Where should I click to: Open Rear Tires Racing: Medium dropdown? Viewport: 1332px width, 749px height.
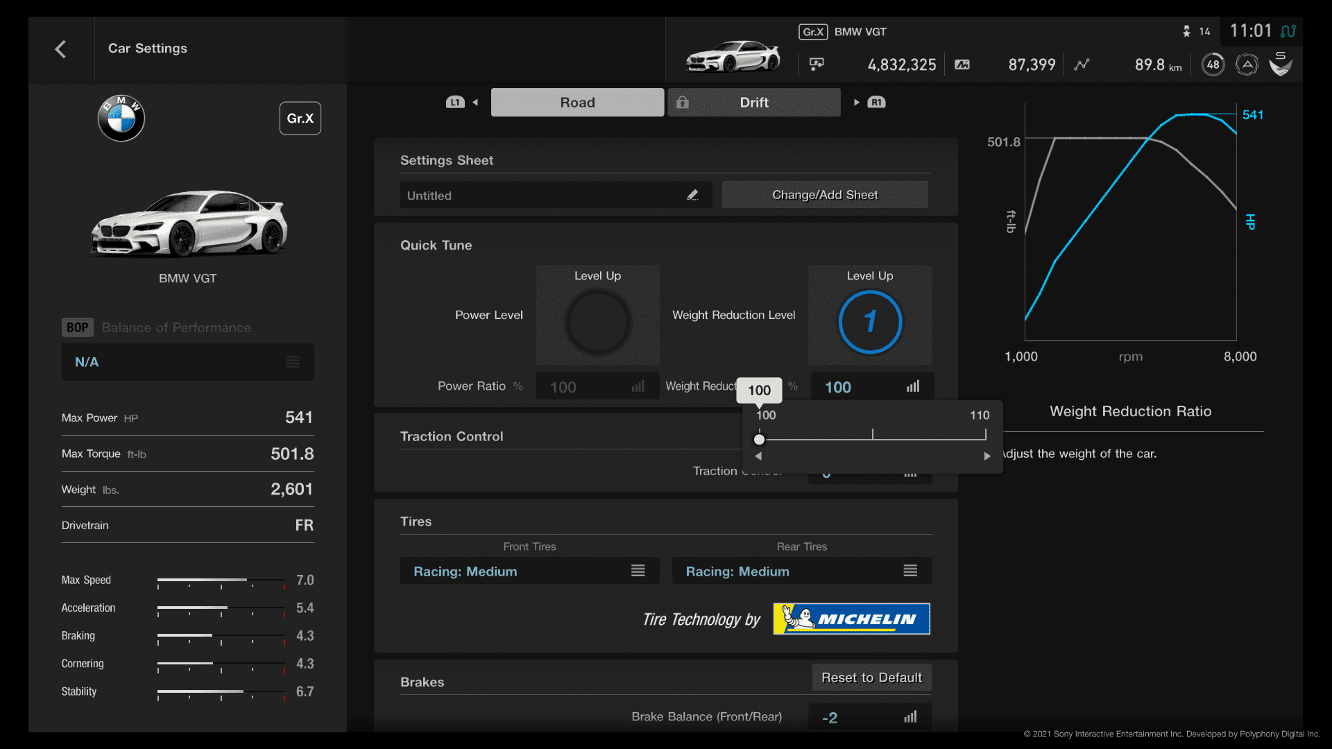[x=801, y=571]
